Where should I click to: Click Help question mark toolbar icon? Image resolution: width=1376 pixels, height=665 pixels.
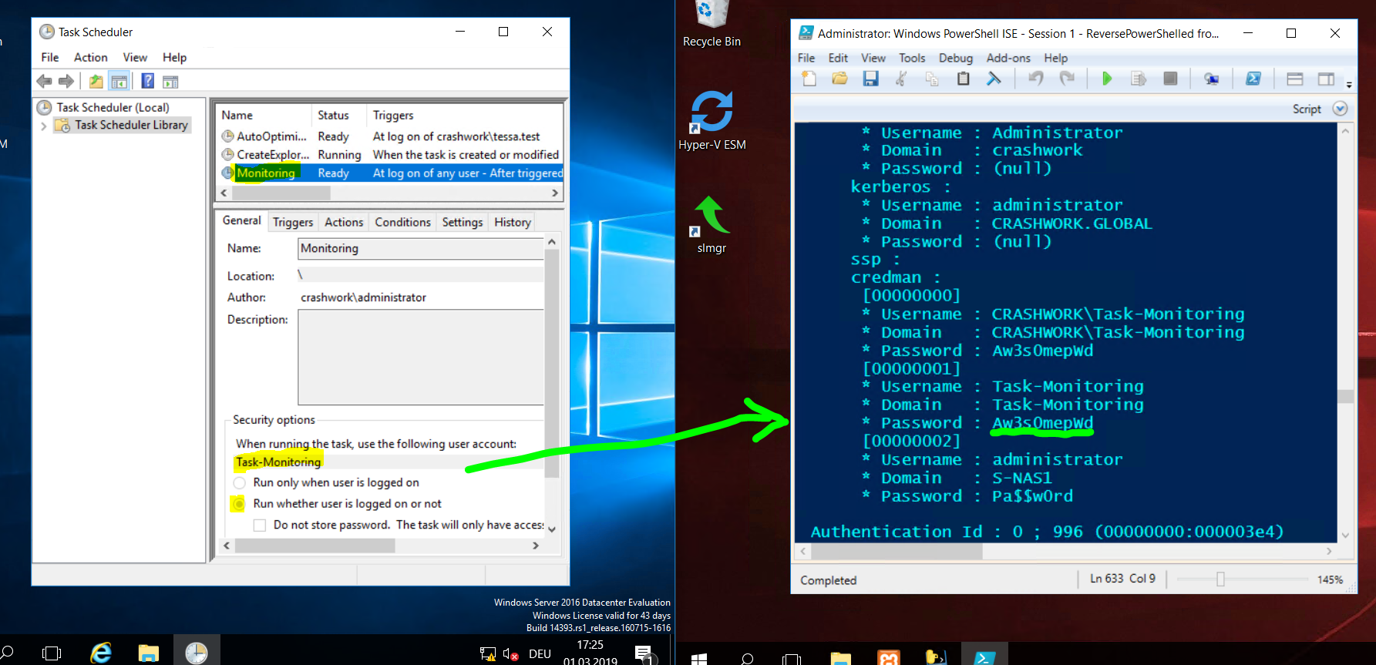point(147,81)
